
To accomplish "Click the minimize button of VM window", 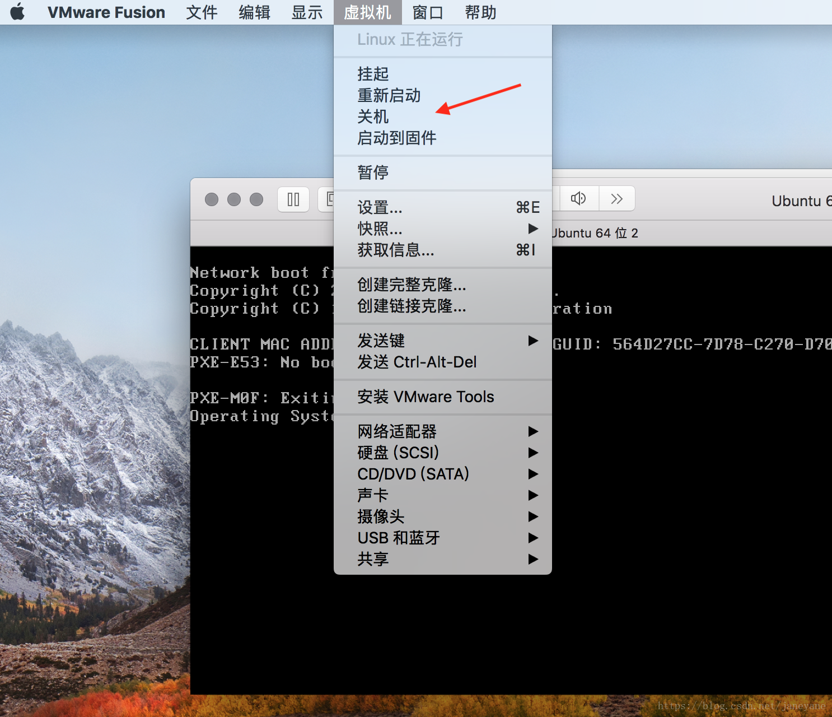I will tap(234, 199).
